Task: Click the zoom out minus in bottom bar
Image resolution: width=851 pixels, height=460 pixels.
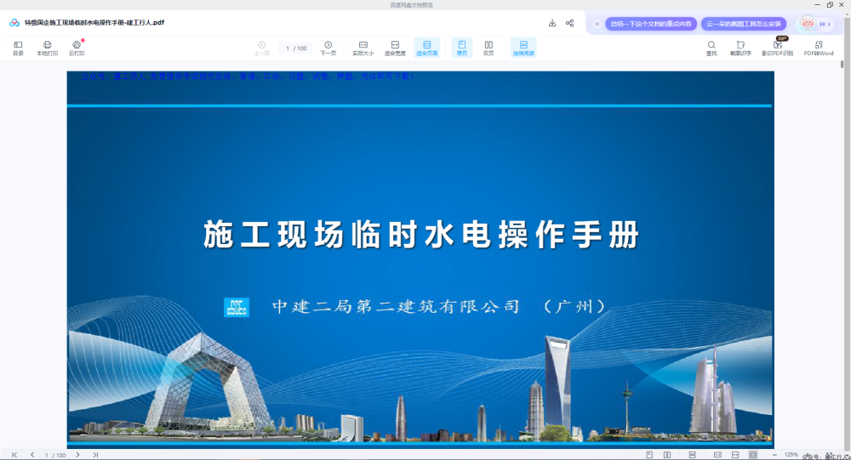Action: pos(774,455)
